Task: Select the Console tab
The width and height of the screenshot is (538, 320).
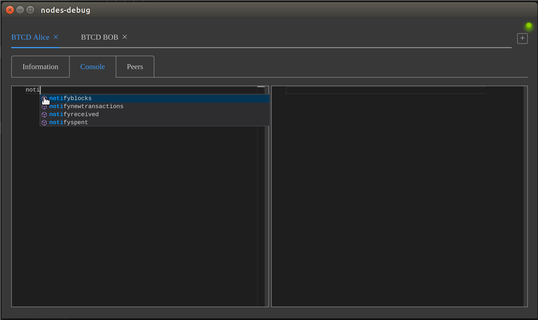Action: (x=92, y=67)
